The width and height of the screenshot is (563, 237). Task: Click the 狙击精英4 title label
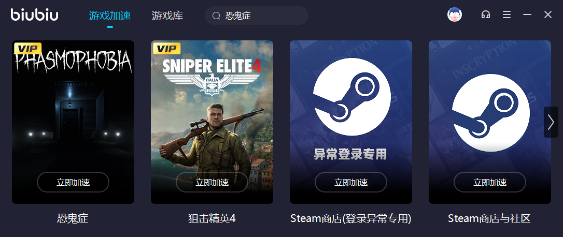point(212,218)
